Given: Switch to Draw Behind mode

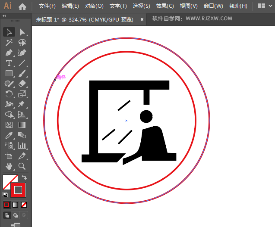Looking at the screenshot, I should click(16, 215).
